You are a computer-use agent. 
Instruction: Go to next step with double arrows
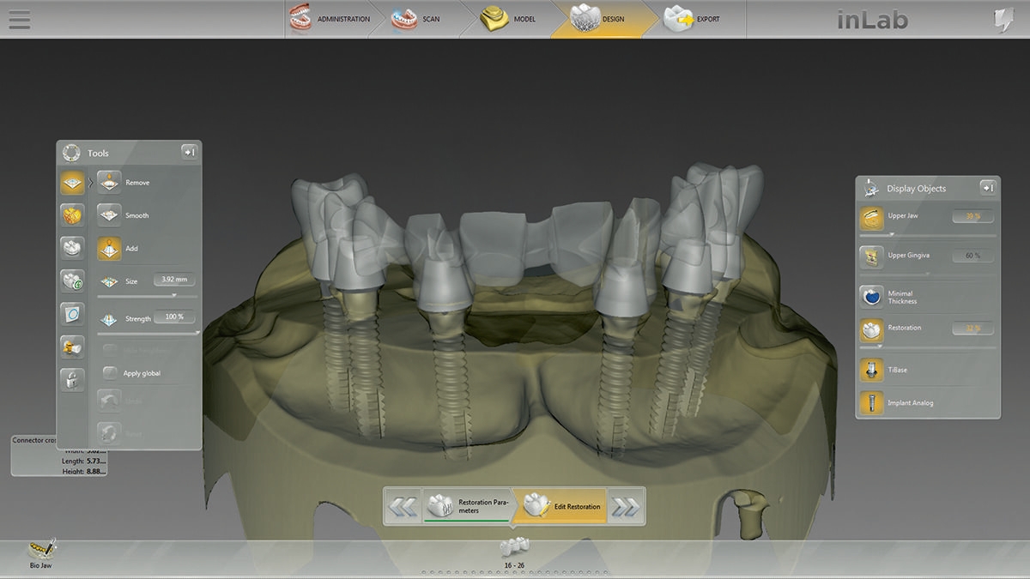[x=626, y=507]
